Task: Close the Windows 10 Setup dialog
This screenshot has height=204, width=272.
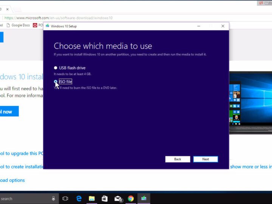Action: [223, 26]
